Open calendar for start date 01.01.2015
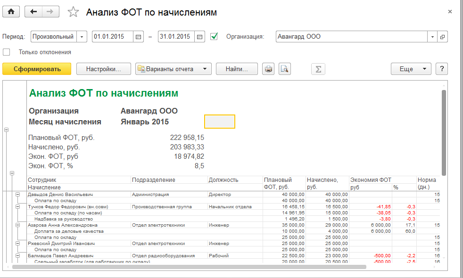 (138, 37)
